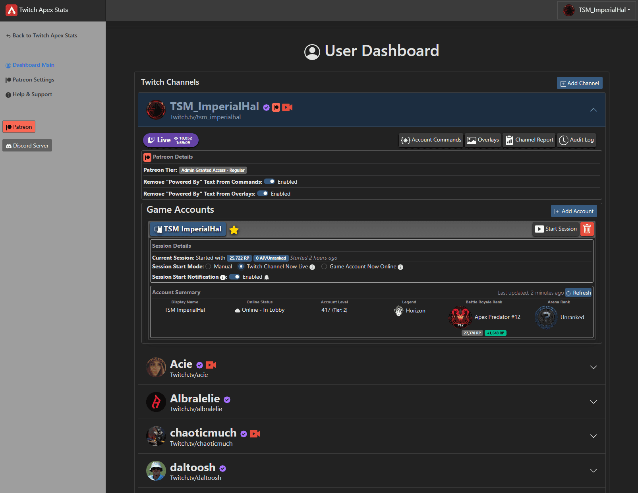Click the red camera icon next to Acie
The height and width of the screenshot is (493, 638).
tap(211, 365)
